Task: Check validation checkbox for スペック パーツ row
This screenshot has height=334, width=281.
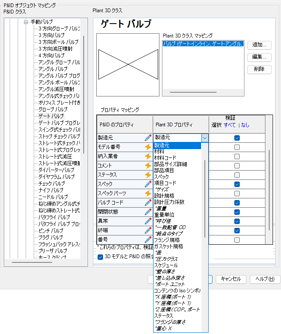Action: click(237, 193)
